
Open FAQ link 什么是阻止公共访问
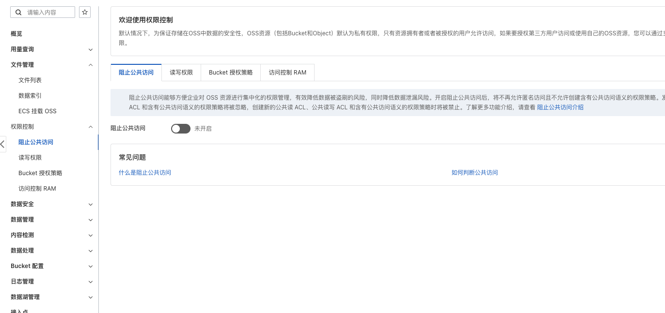coord(145,173)
